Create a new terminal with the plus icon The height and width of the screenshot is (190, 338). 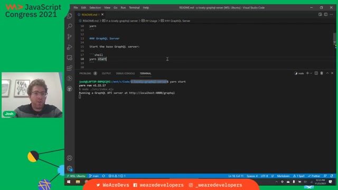coord(307,73)
